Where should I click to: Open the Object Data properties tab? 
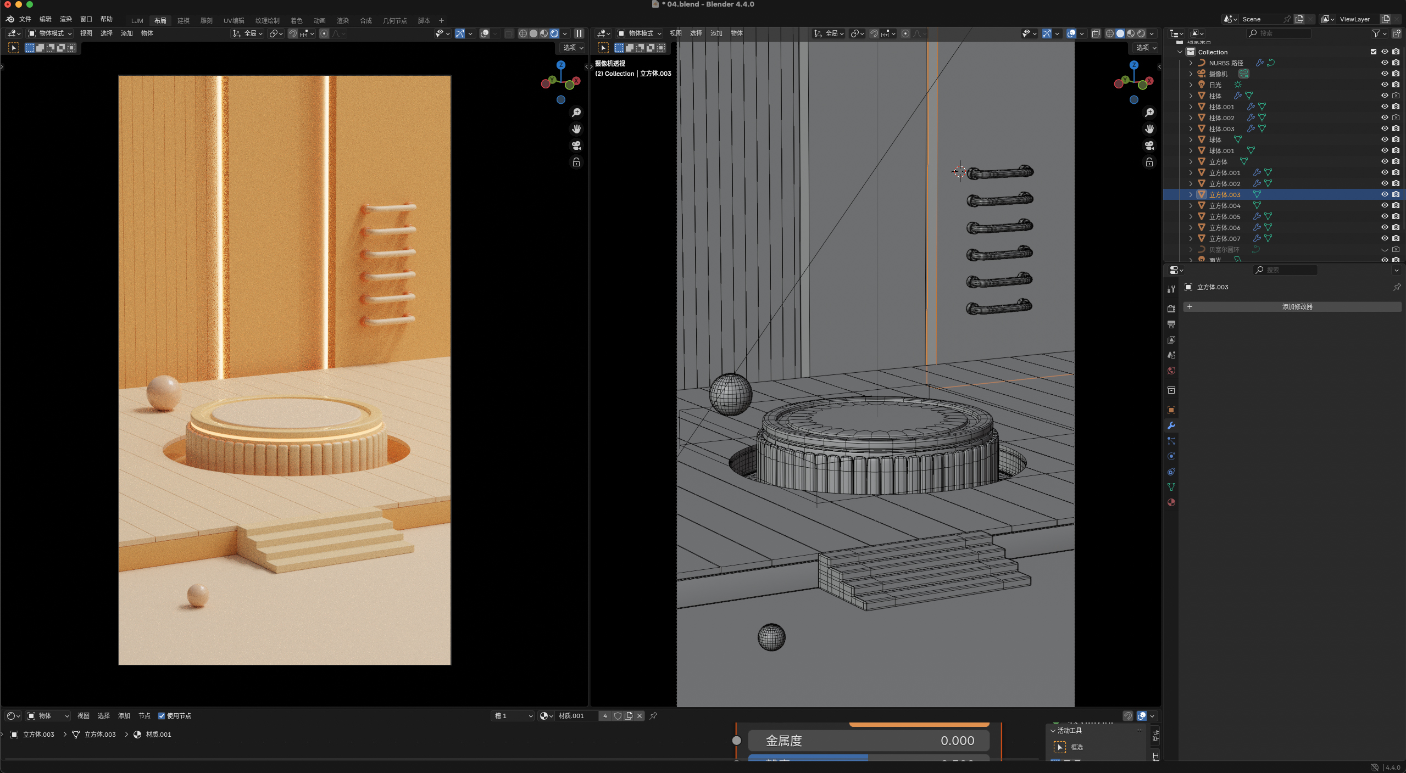pyautogui.click(x=1171, y=487)
